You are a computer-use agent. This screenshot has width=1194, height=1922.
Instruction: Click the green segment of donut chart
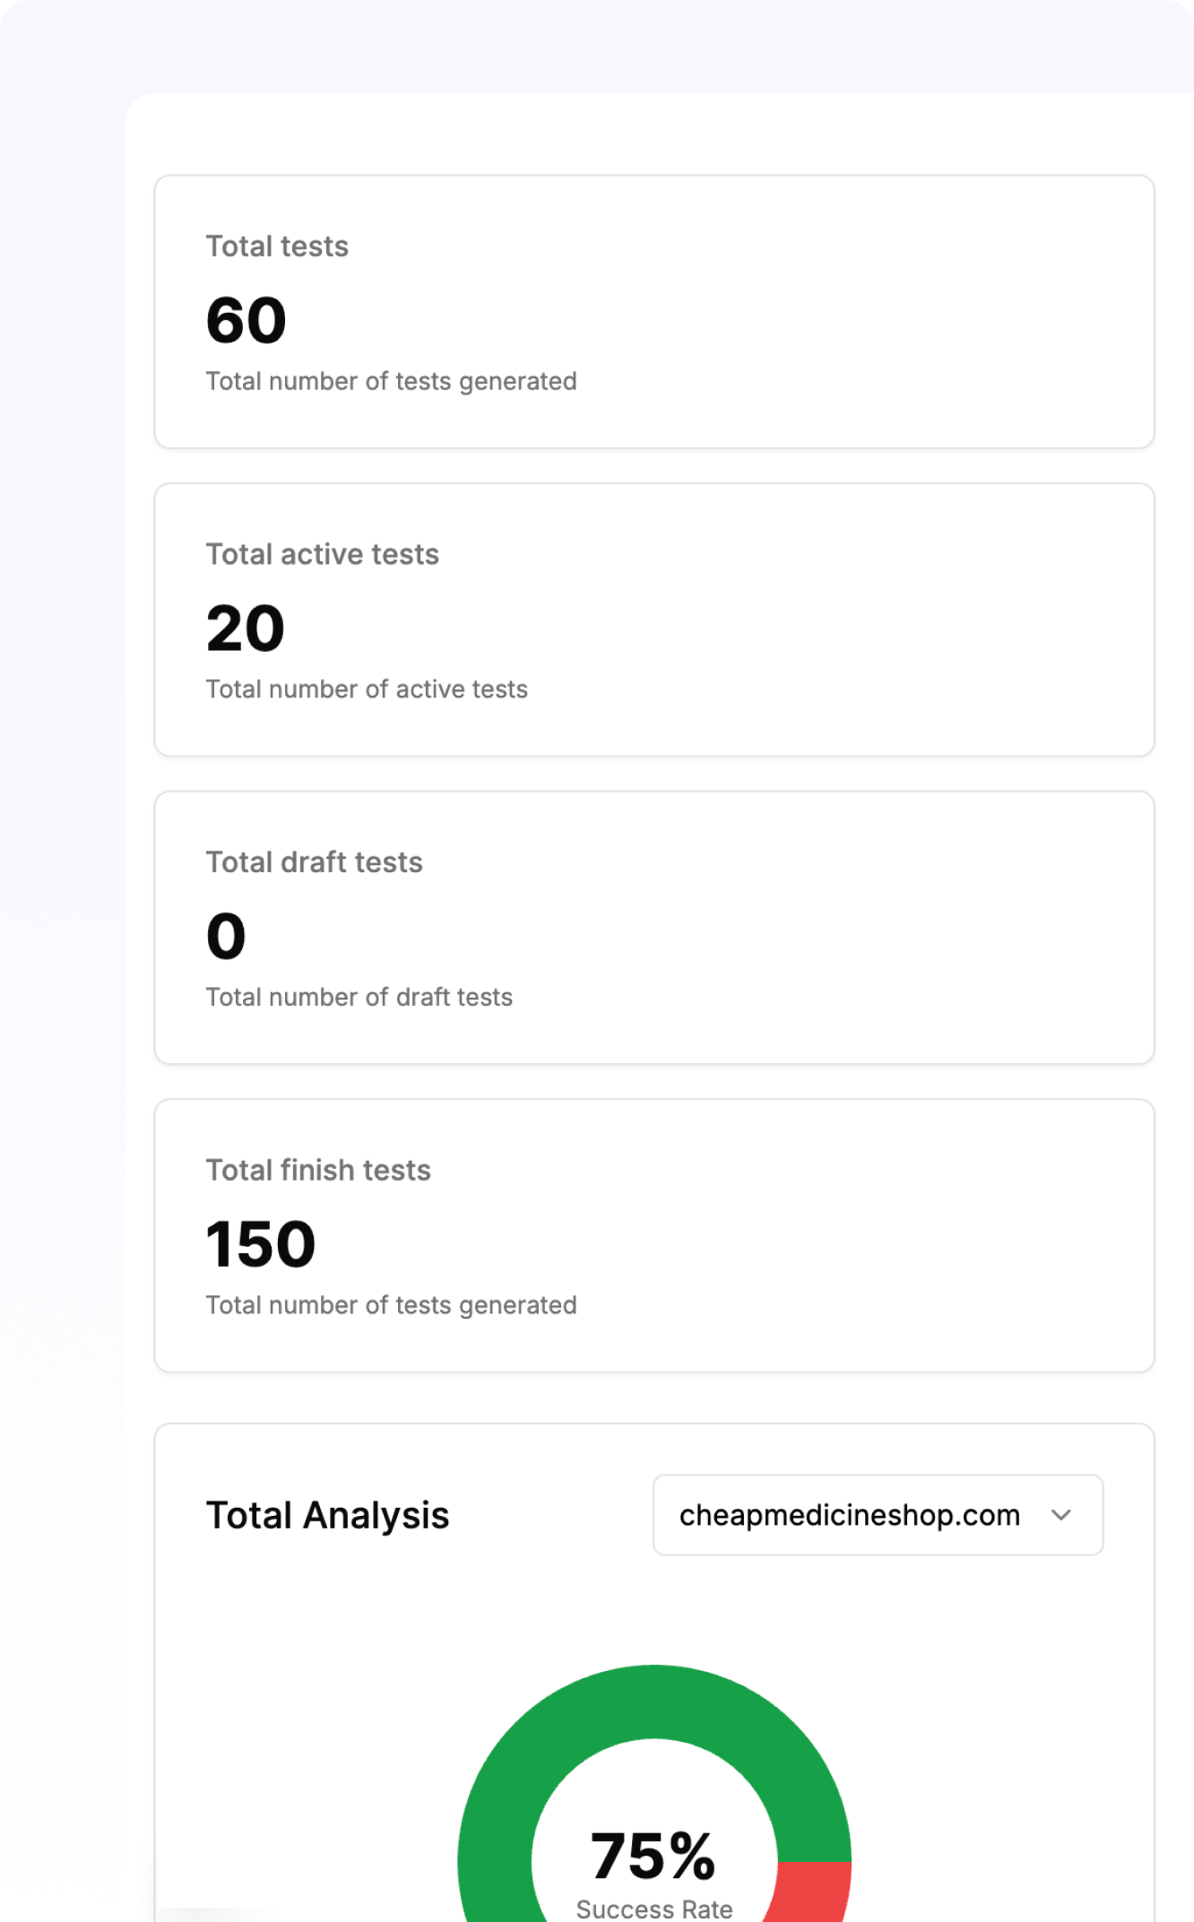(654, 1701)
